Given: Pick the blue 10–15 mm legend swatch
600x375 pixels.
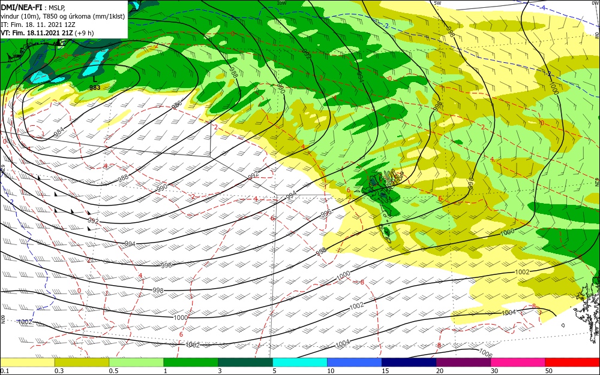Looking at the screenshot, I should [355, 362].
